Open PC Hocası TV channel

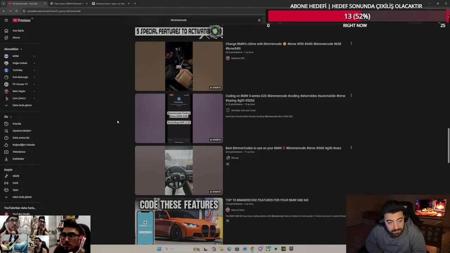[20, 84]
